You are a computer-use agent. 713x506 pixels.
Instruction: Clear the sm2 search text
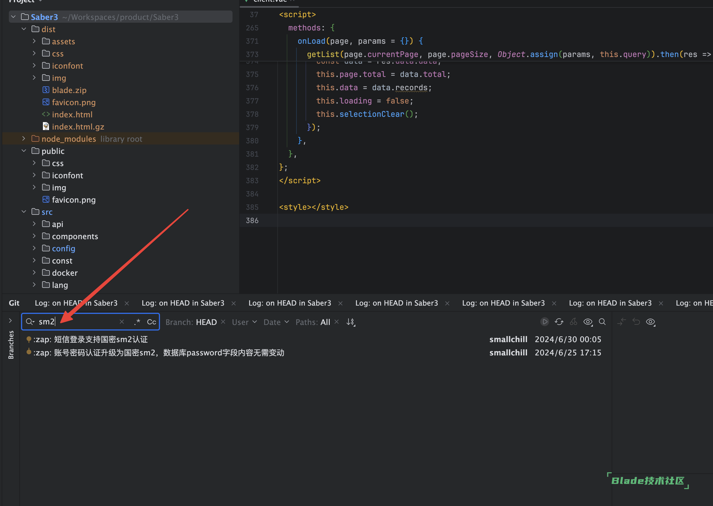tap(122, 322)
